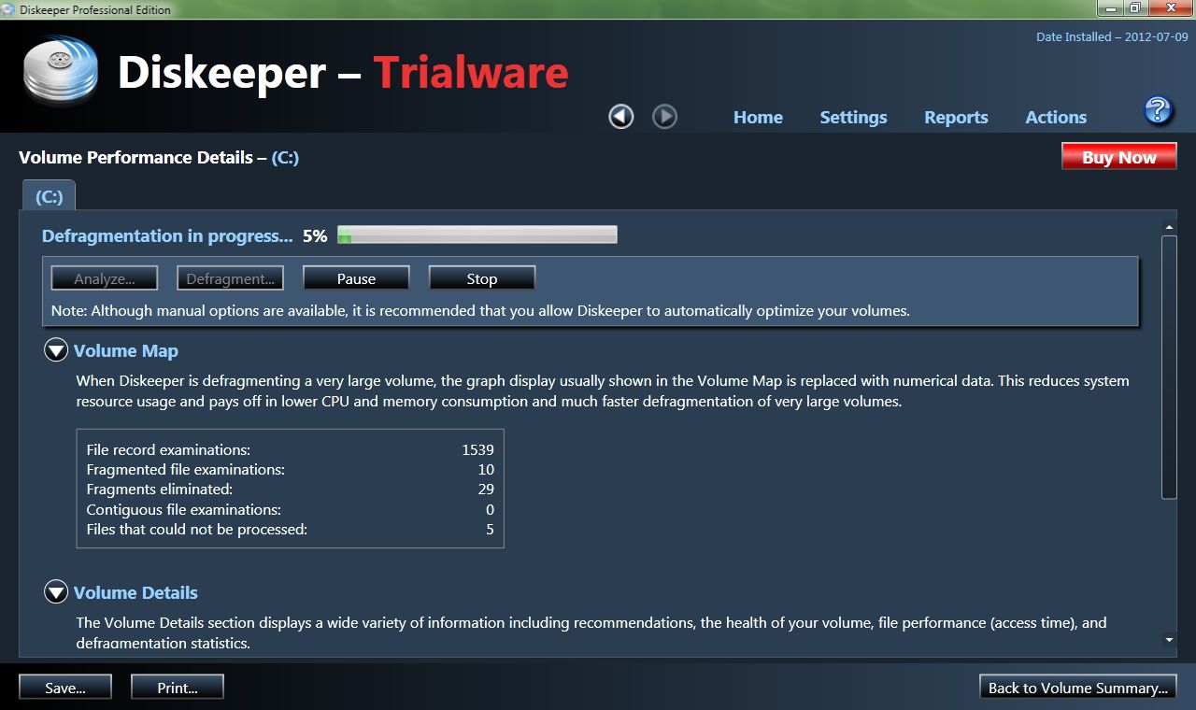Open the Reports menu

956,117
